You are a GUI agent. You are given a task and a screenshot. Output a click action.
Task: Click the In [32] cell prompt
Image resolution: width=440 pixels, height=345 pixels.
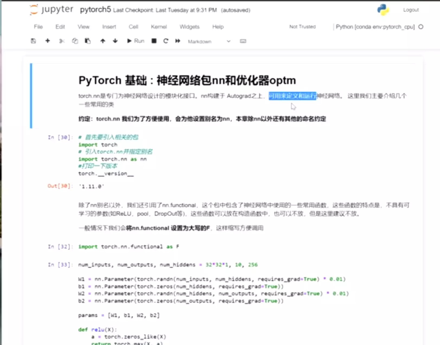pyautogui.click(x=60, y=247)
